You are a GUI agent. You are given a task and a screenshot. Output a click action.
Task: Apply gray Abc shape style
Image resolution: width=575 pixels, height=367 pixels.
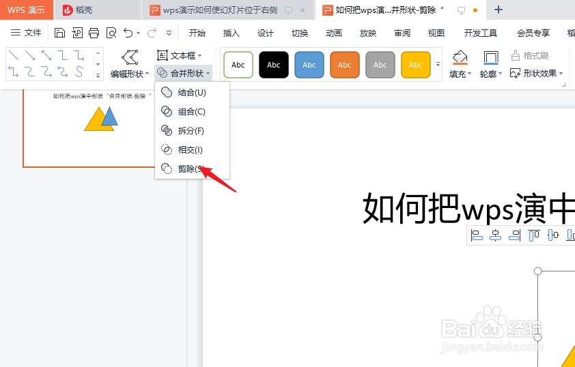380,65
